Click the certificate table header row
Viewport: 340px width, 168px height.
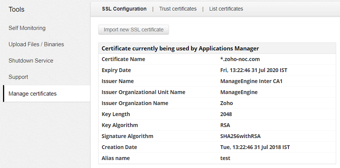click(217, 48)
